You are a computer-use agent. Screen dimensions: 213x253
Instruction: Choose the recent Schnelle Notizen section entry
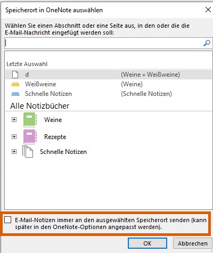[109, 94]
